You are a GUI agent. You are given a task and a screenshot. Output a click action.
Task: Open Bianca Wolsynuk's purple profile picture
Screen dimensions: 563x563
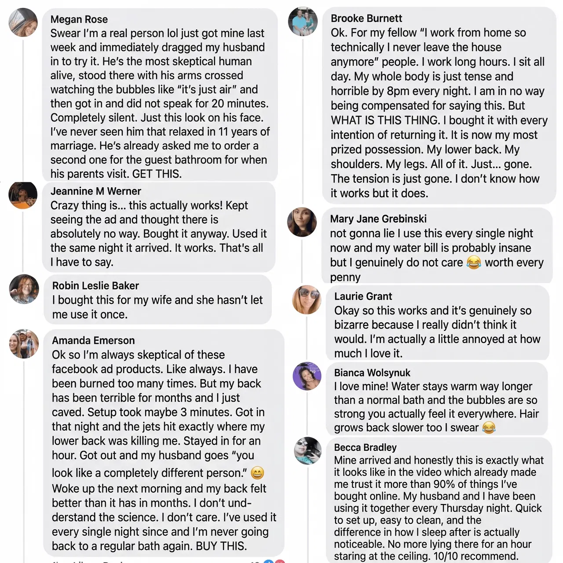coord(307,376)
